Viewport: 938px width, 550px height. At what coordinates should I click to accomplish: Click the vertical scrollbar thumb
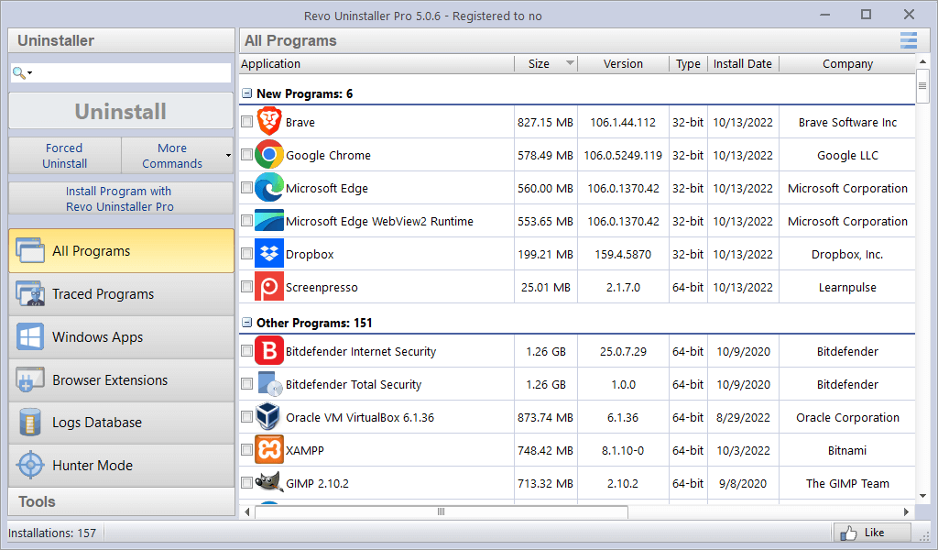pyautogui.click(x=922, y=86)
